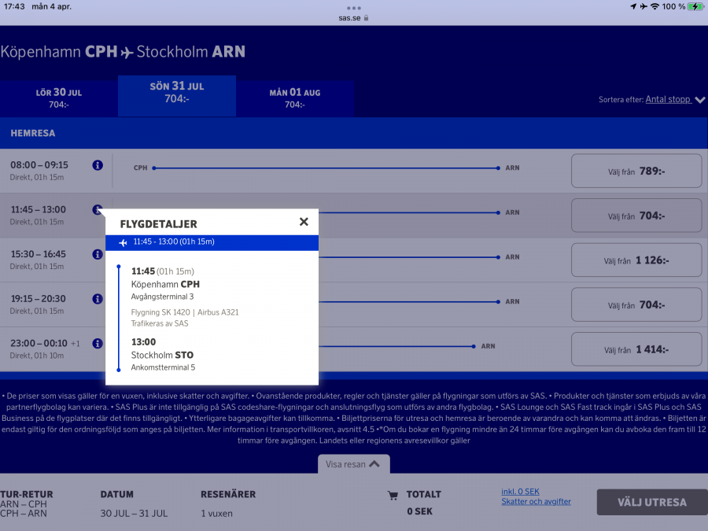Choose the 08:00 flight from 789:-

point(636,171)
